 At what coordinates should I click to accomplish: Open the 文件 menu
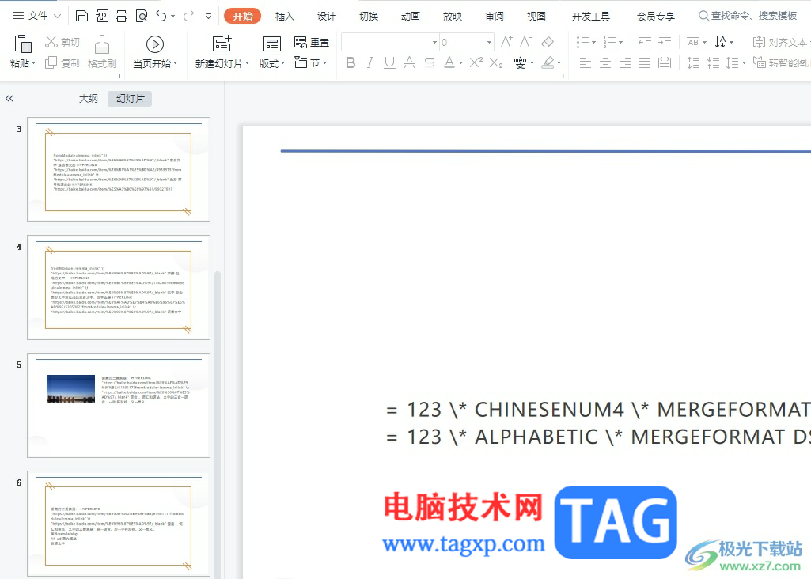pos(36,16)
